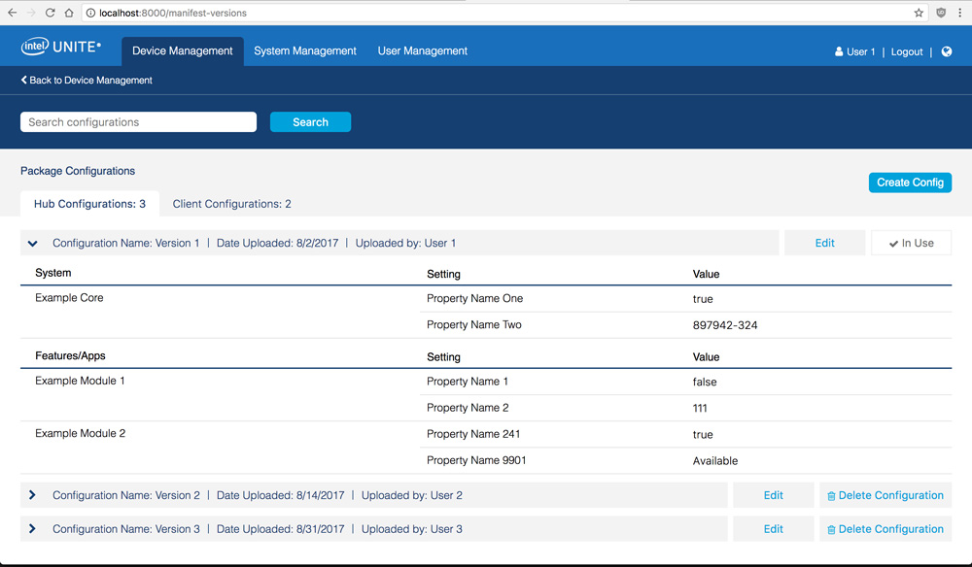Viewport: 972px width, 567px height.
Task: Click the browser forward arrow
Action: pyautogui.click(x=31, y=13)
